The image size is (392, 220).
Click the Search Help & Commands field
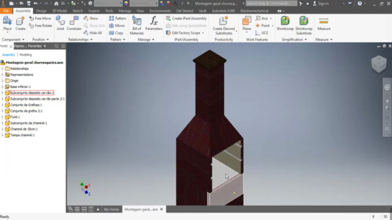coord(271,4)
